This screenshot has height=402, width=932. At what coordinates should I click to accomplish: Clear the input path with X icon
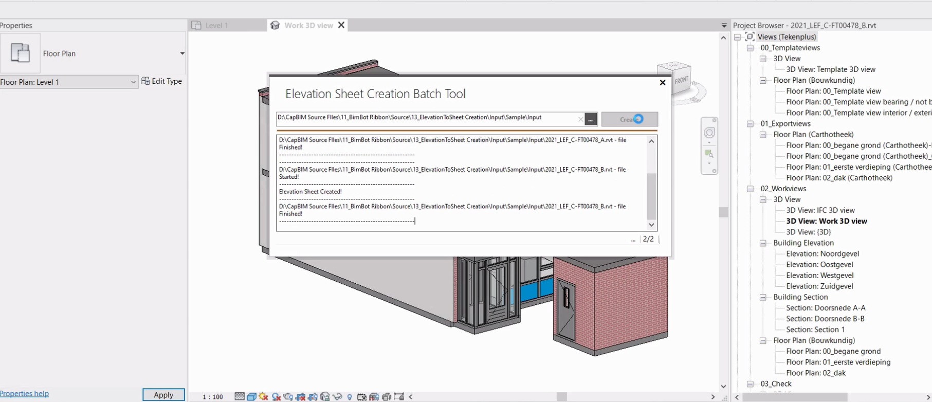[x=580, y=119]
